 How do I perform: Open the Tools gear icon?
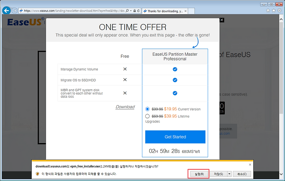click(279, 11)
